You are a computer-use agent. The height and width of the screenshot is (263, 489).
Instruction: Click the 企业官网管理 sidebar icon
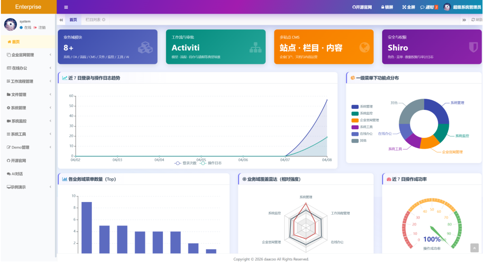pyautogui.click(x=9, y=55)
